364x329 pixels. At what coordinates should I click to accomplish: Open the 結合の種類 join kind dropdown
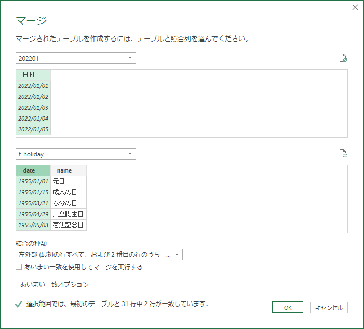pos(99,255)
